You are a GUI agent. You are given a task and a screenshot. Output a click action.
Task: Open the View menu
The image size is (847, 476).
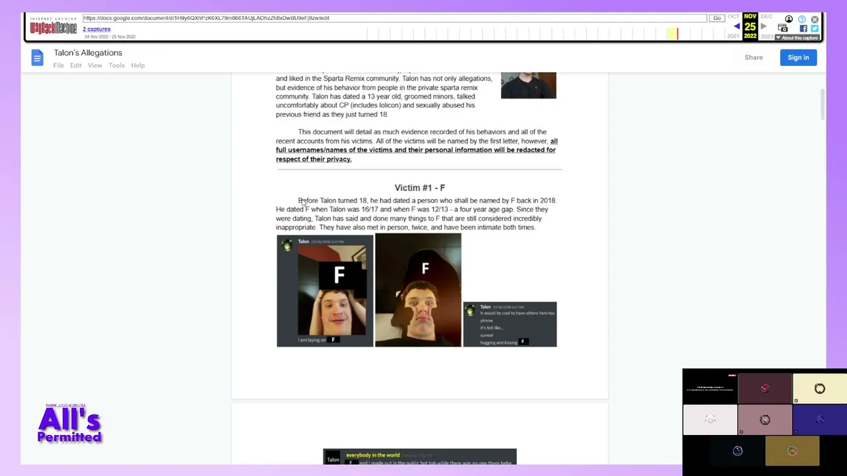point(95,65)
